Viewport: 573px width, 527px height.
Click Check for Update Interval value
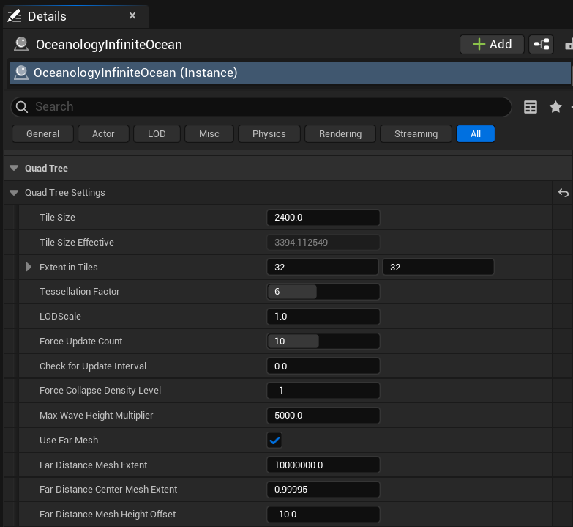point(323,366)
